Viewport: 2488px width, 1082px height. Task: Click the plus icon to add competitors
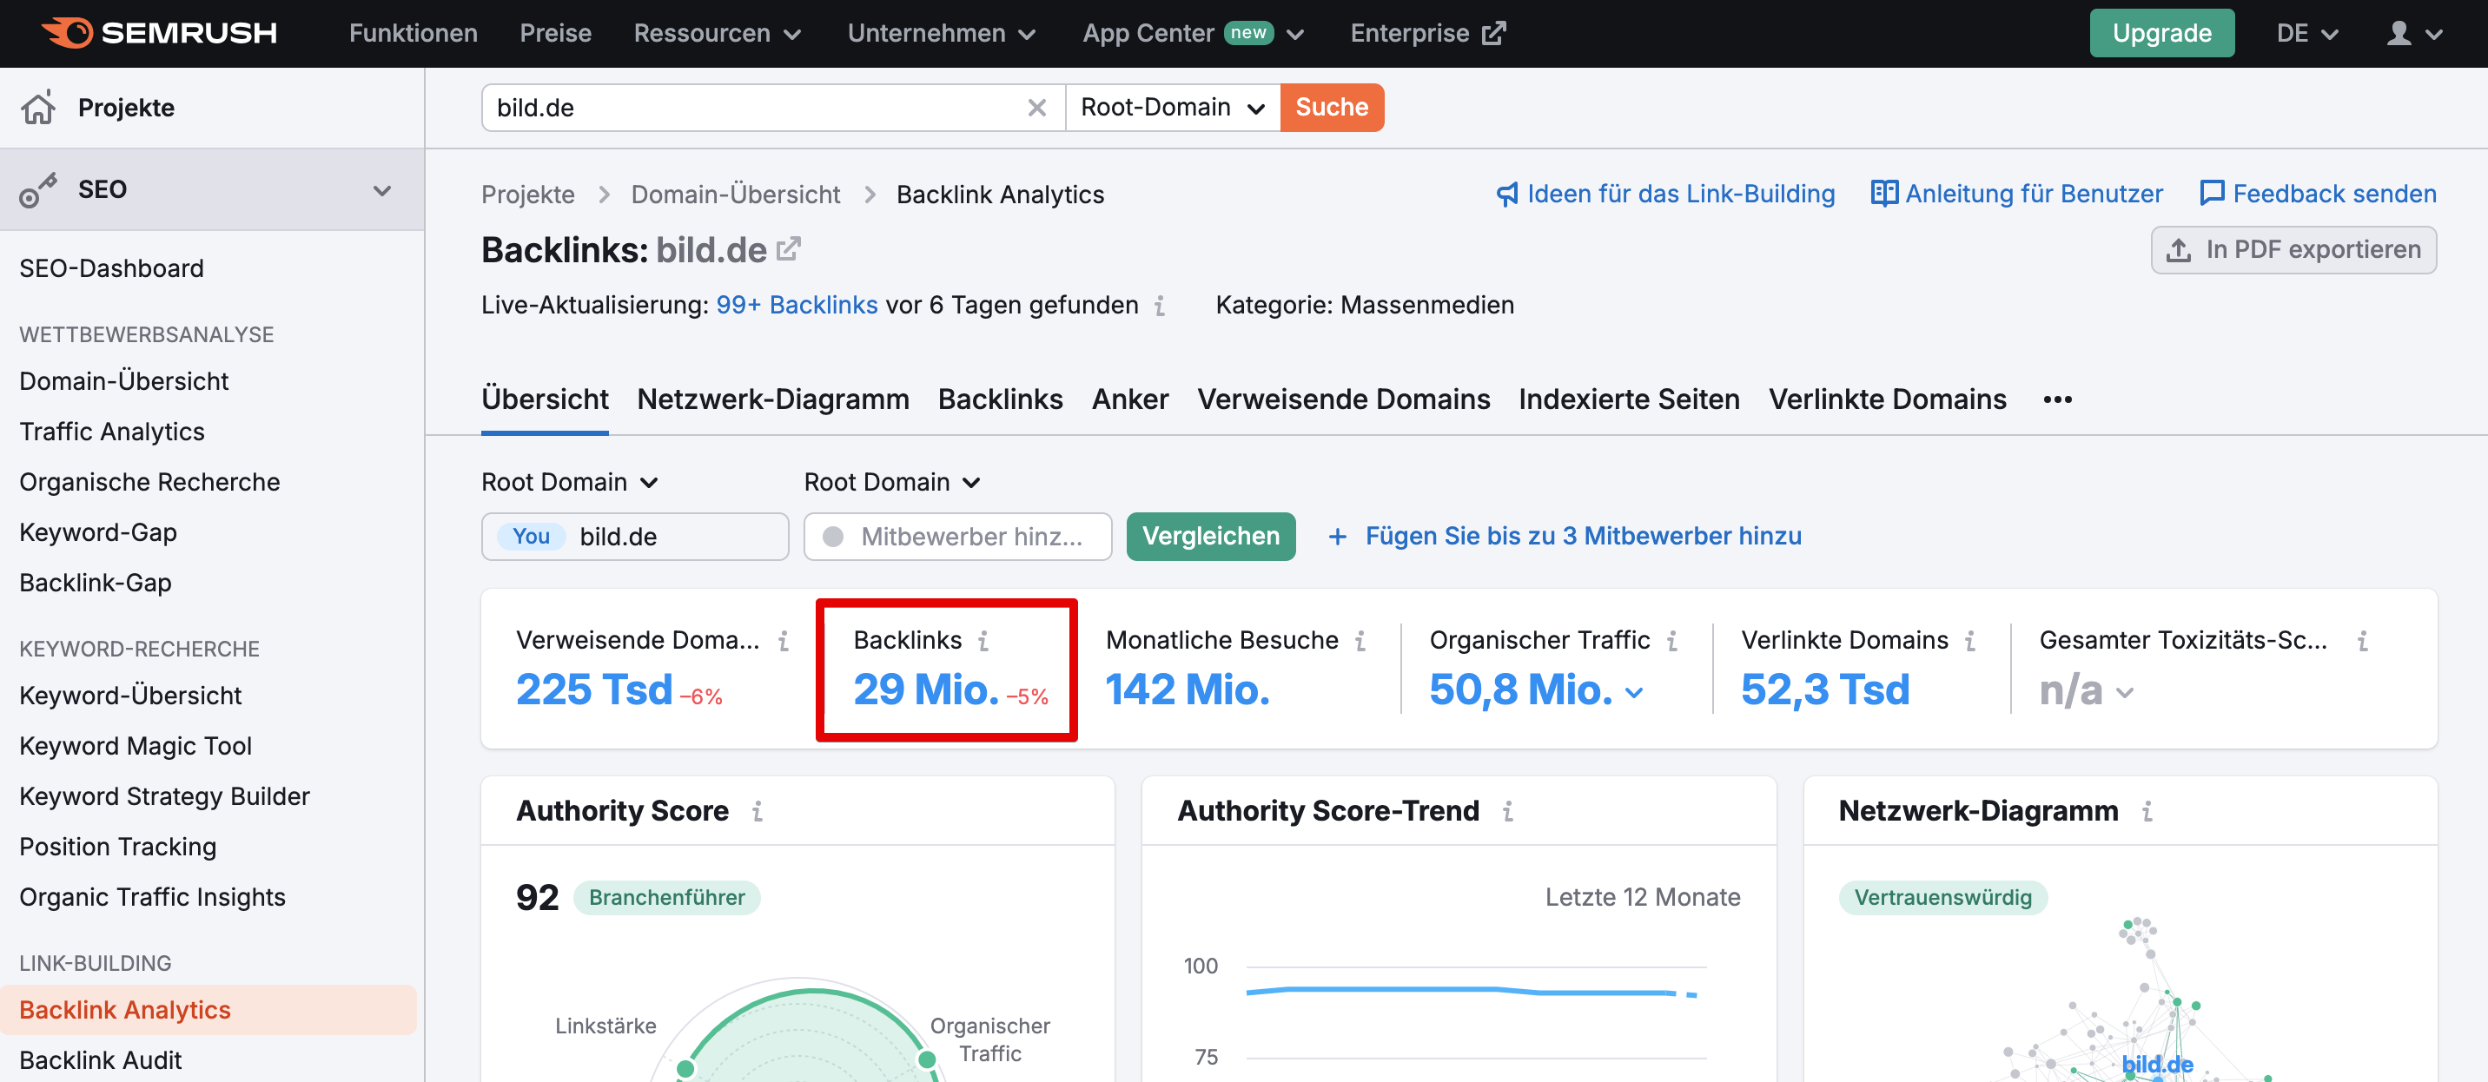[x=1338, y=537]
